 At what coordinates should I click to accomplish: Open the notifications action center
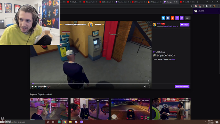[217, 122]
